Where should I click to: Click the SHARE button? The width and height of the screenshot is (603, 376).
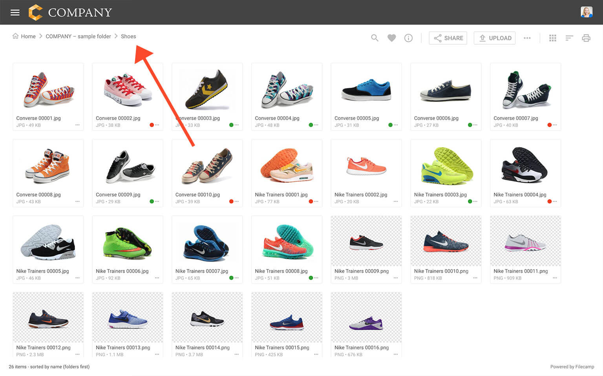(x=448, y=38)
